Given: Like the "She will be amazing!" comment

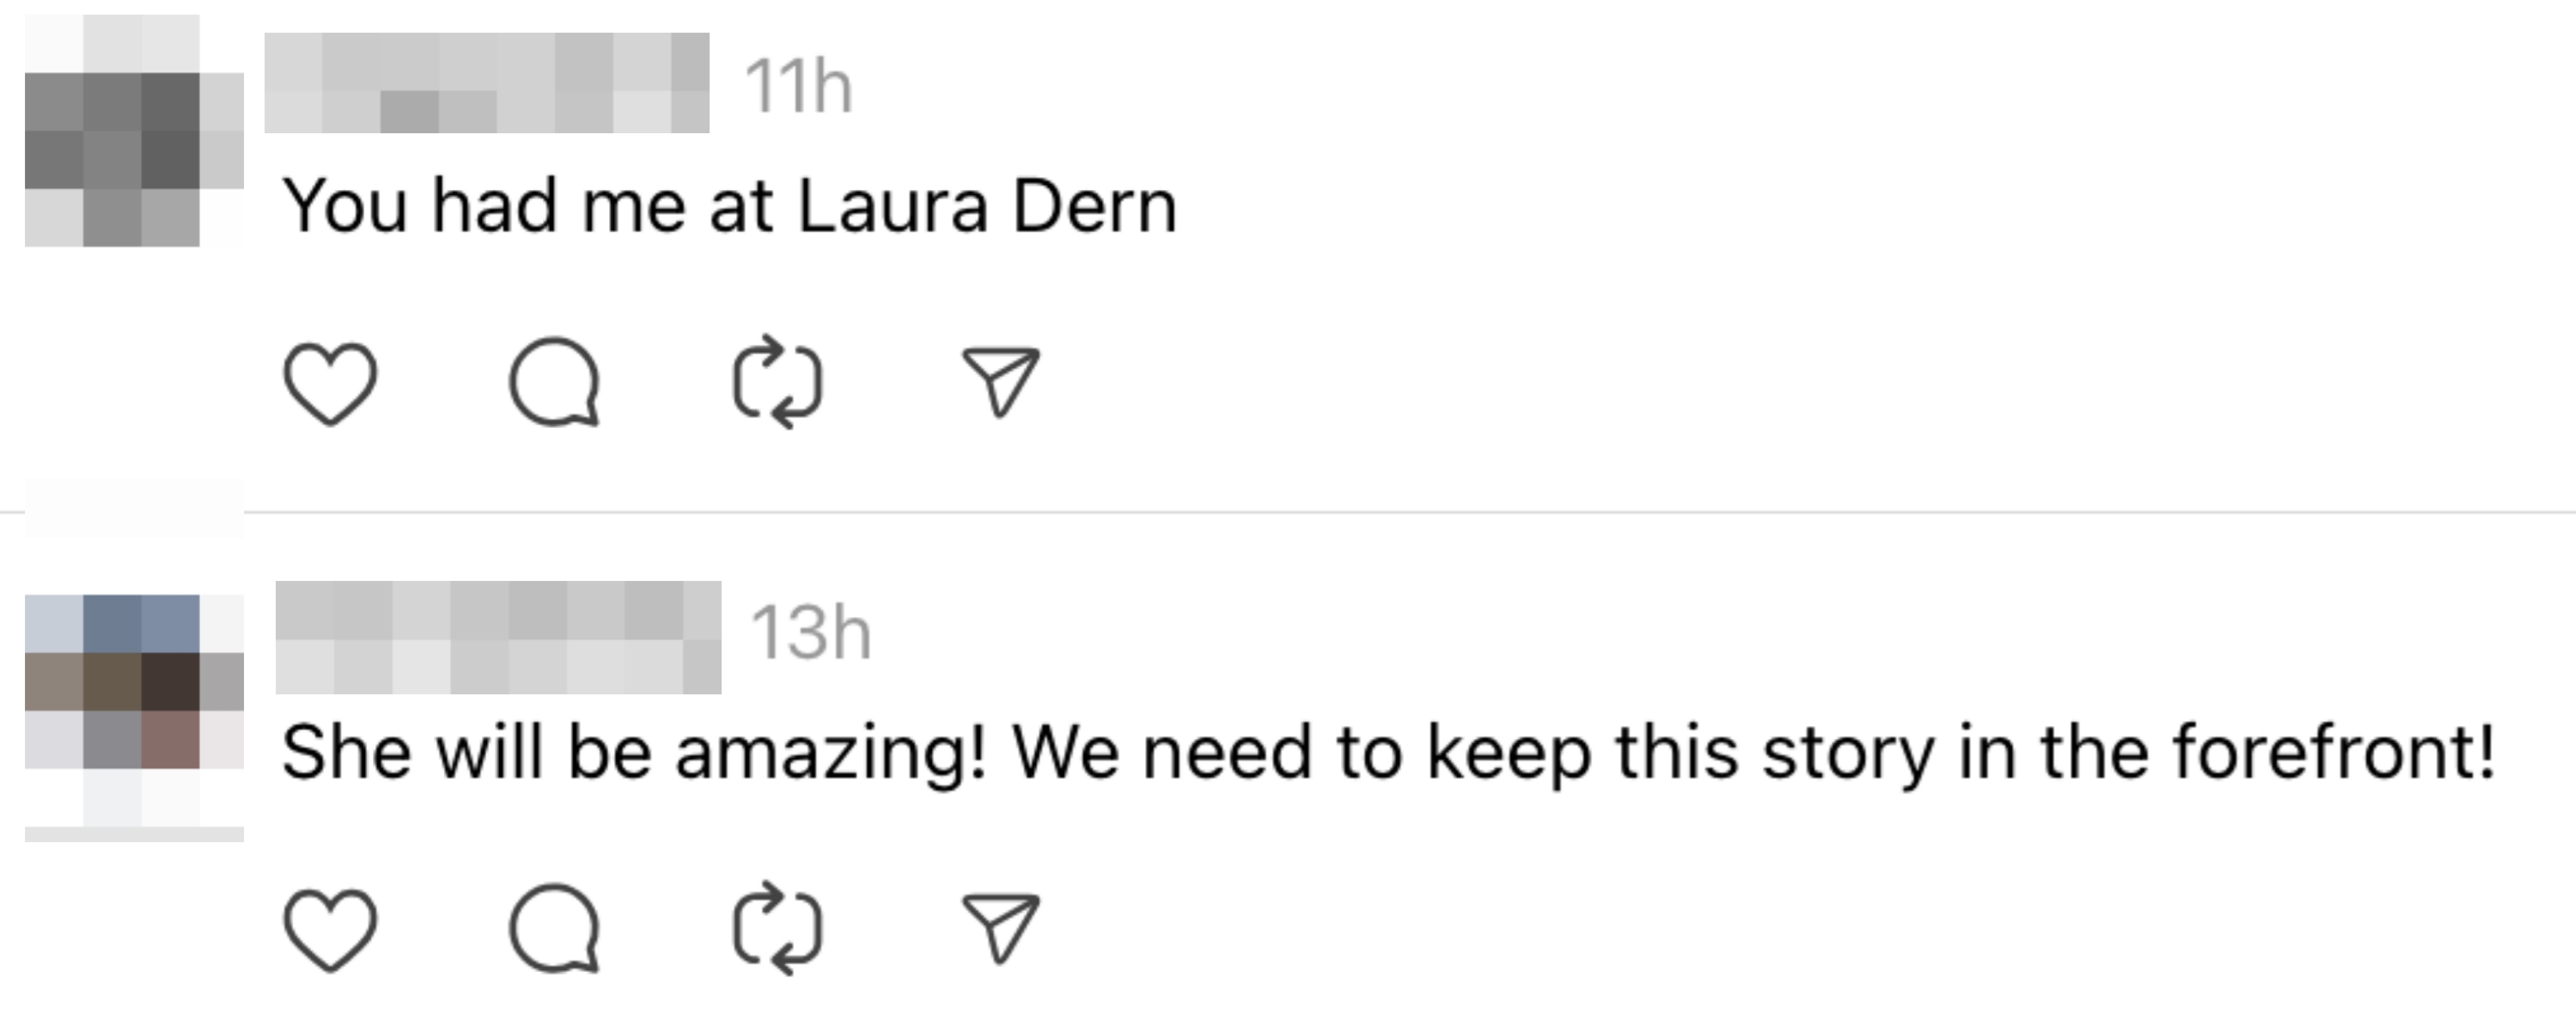Looking at the screenshot, I should coord(330,930).
